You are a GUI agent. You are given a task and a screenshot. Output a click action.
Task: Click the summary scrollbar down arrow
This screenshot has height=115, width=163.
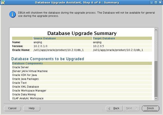[x=156, y=98]
